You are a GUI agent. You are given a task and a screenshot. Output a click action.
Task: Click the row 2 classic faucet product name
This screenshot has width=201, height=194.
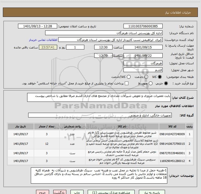(122, 144)
